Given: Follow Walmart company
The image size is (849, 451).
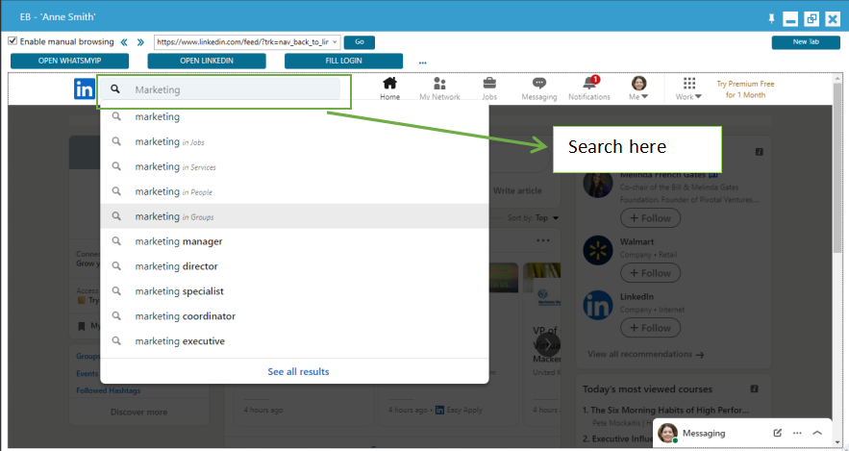Looking at the screenshot, I should point(650,273).
